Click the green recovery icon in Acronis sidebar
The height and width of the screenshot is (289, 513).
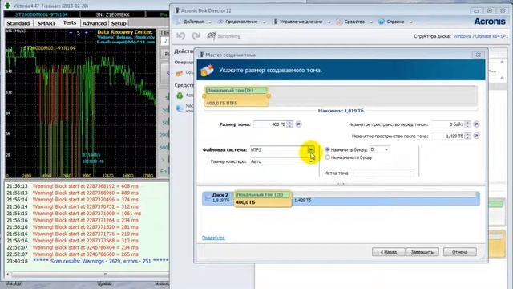coord(180,96)
